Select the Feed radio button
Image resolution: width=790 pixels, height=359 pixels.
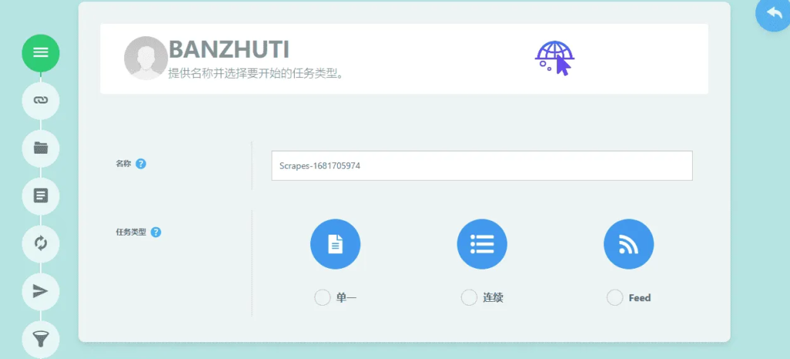click(x=615, y=297)
